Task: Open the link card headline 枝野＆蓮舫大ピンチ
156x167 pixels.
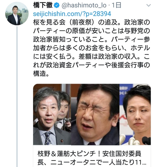Action: pyautogui.click(x=89, y=154)
